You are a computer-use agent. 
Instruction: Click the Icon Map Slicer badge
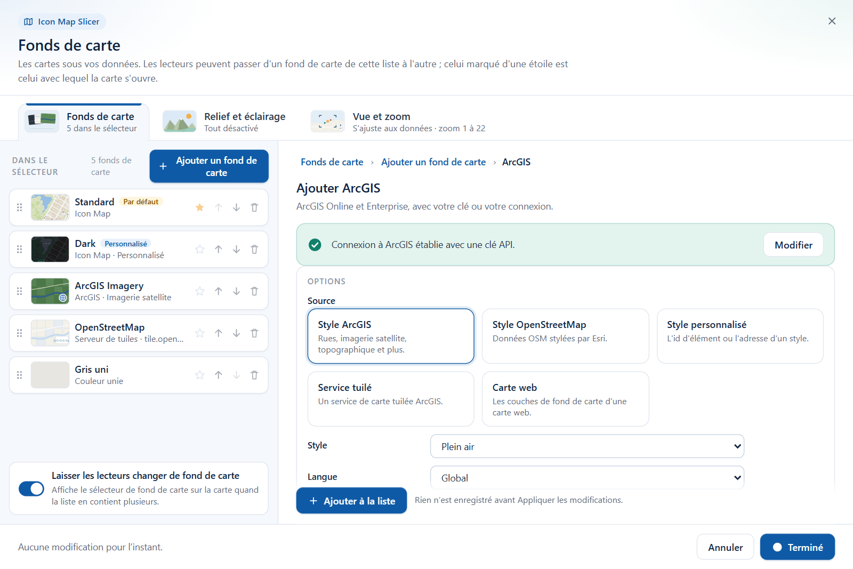click(x=62, y=22)
